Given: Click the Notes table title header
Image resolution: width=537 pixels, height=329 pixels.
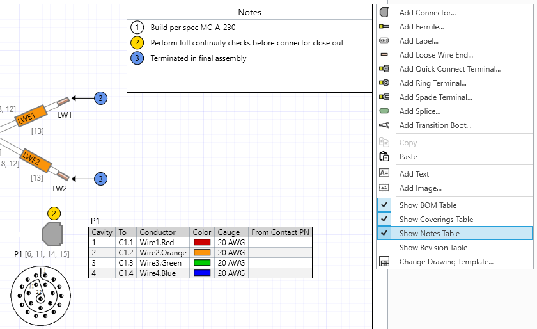Looking at the screenshot, I should pyautogui.click(x=250, y=12).
